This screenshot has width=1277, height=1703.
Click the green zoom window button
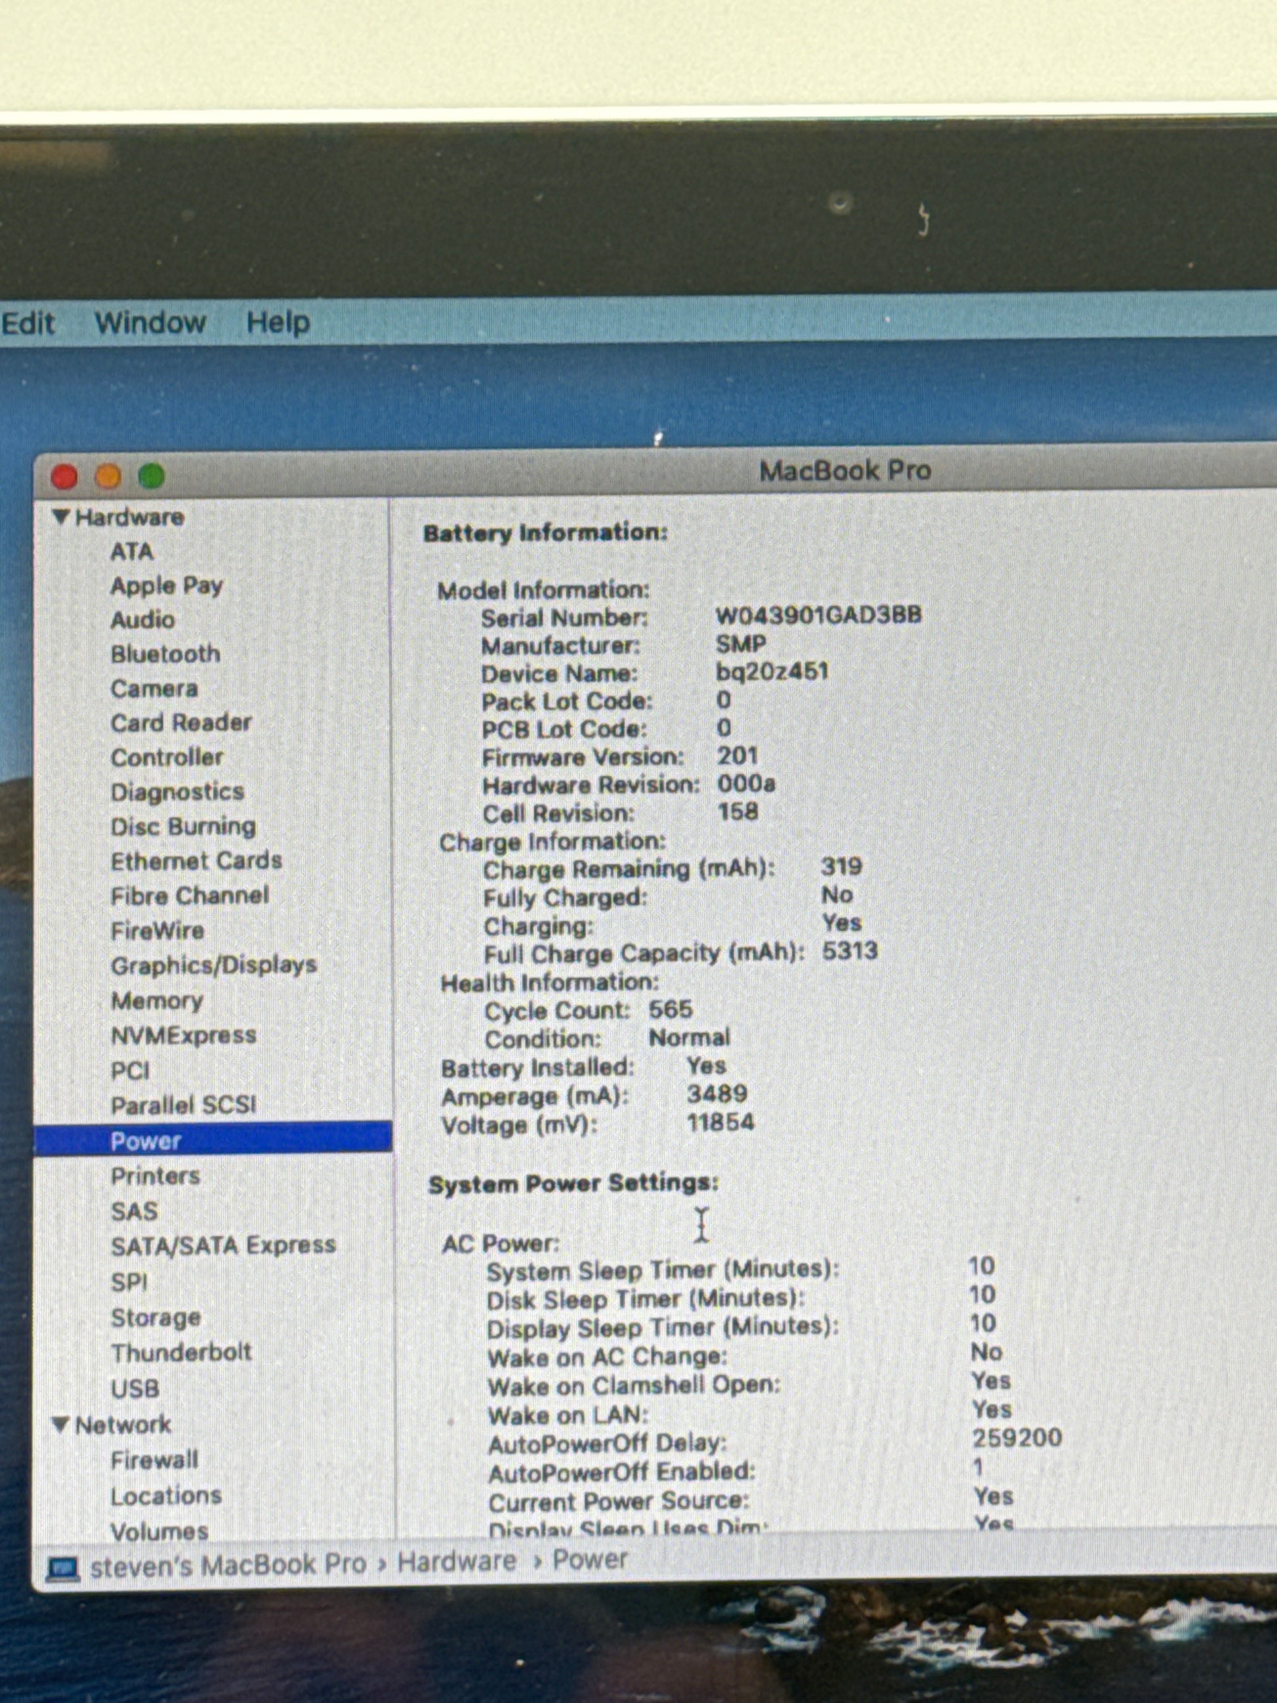tap(152, 476)
